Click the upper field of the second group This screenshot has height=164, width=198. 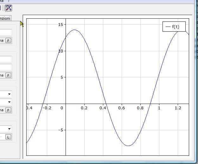coord(6,59)
